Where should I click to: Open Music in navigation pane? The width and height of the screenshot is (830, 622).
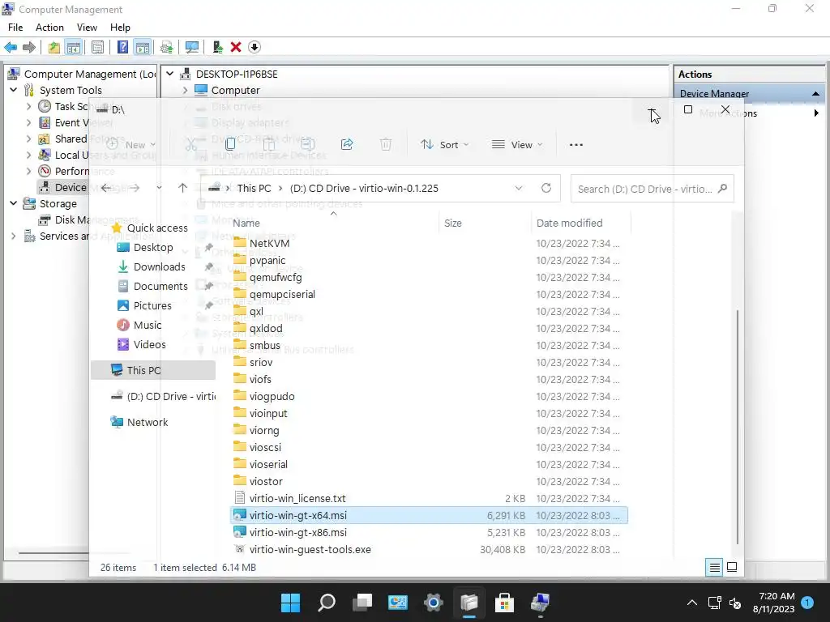[x=148, y=326]
